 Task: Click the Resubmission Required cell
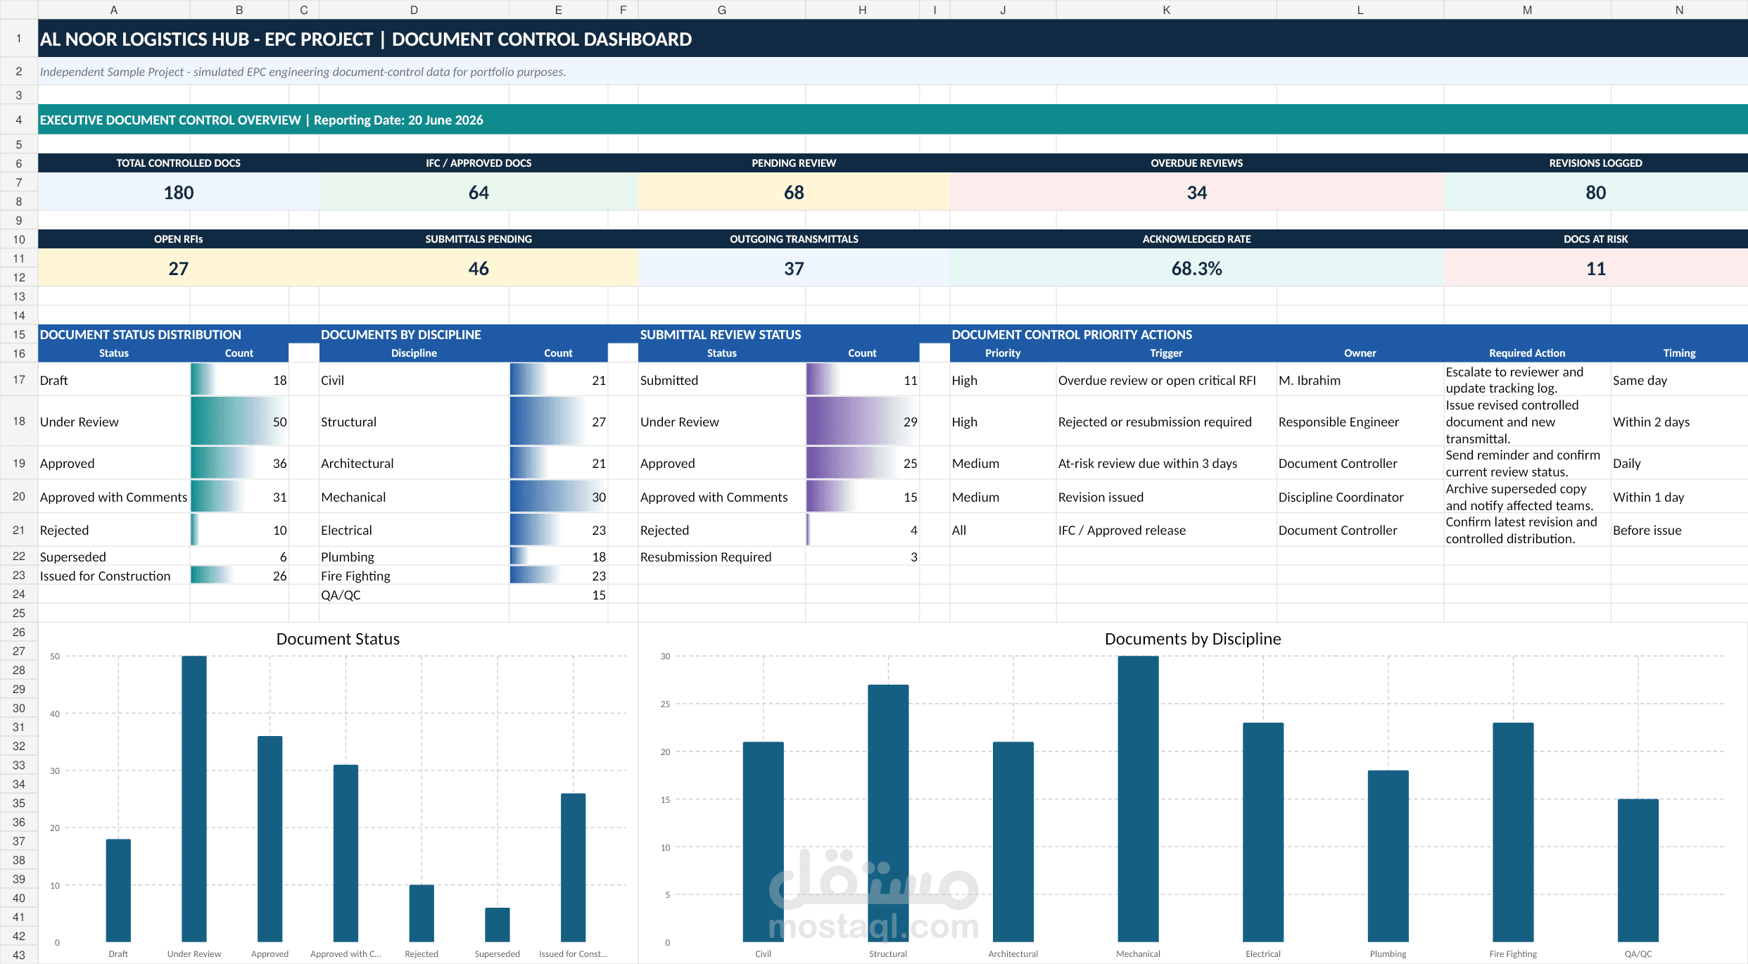[x=722, y=557]
